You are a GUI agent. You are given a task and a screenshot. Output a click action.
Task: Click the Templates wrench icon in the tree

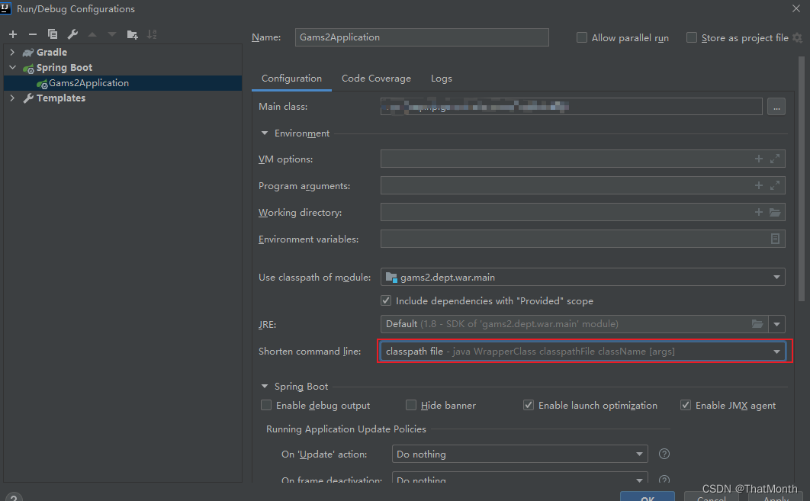coord(28,98)
